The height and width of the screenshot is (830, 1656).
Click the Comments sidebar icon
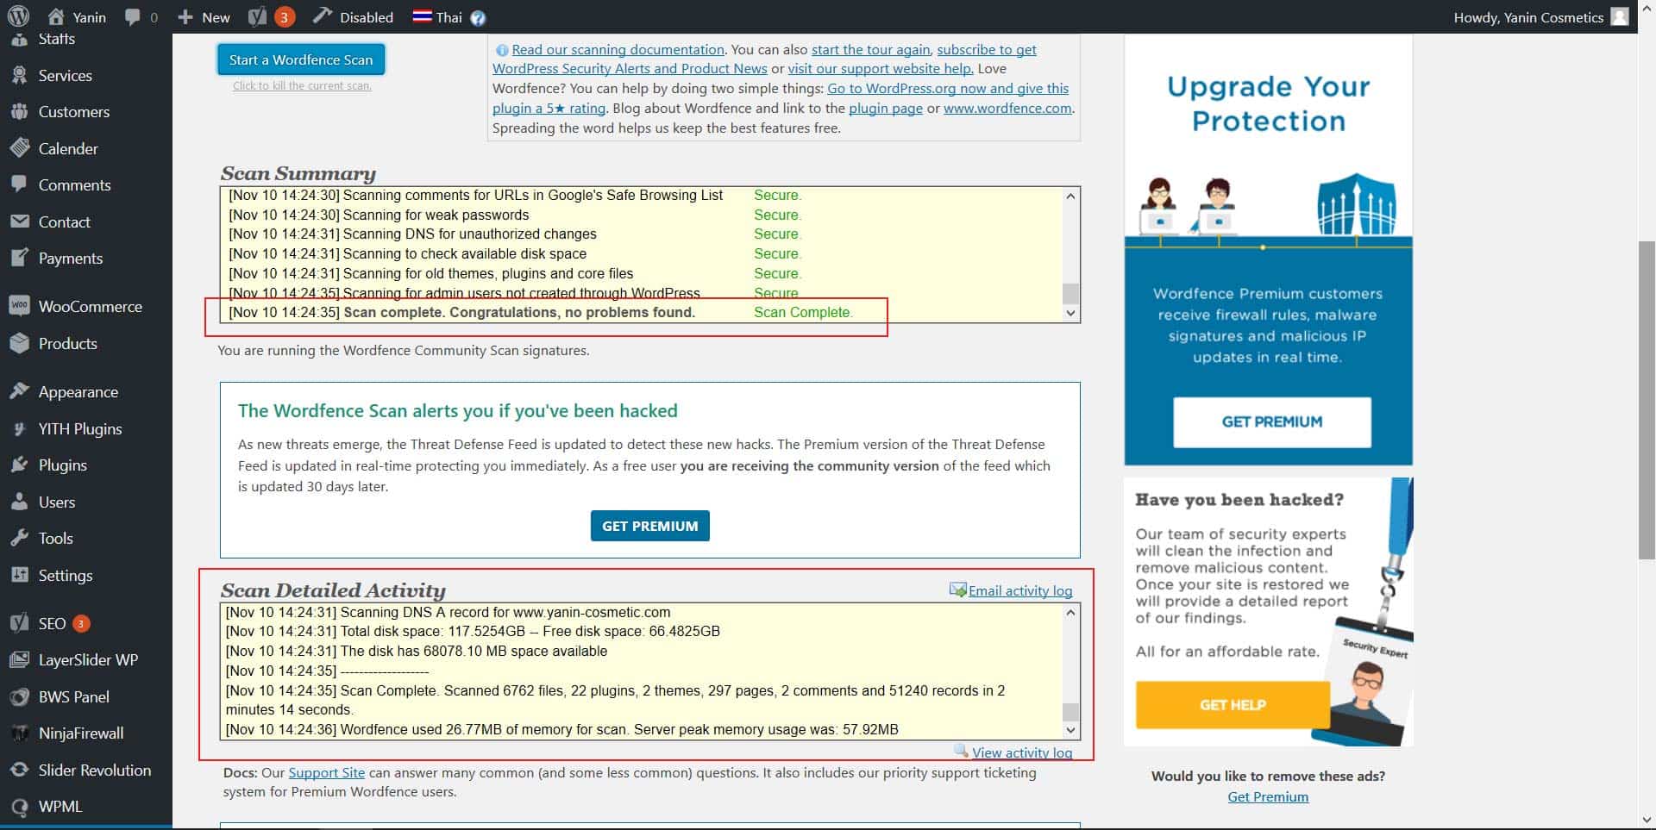[x=20, y=184]
